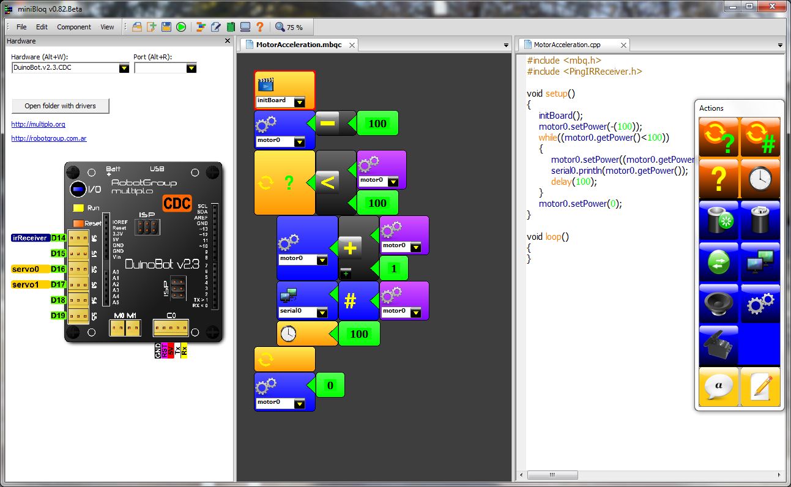Click the D18 connector label
Viewport: 791px width, 487px height.
(x=59, y=300)
